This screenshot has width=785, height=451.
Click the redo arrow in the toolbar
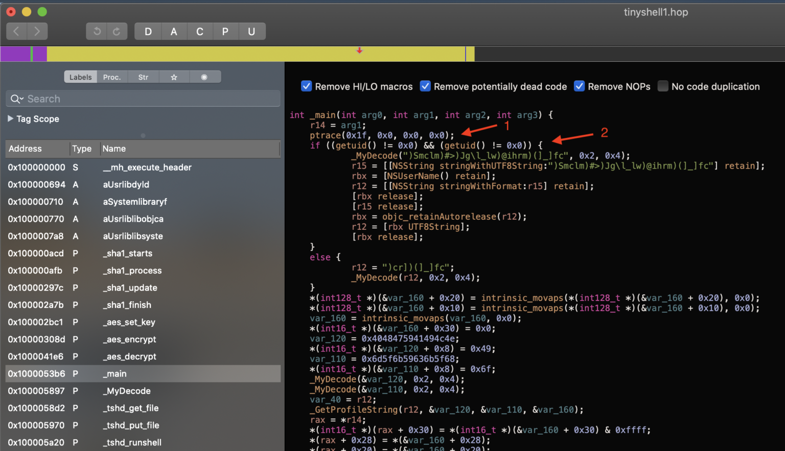(x=117, y=31)
